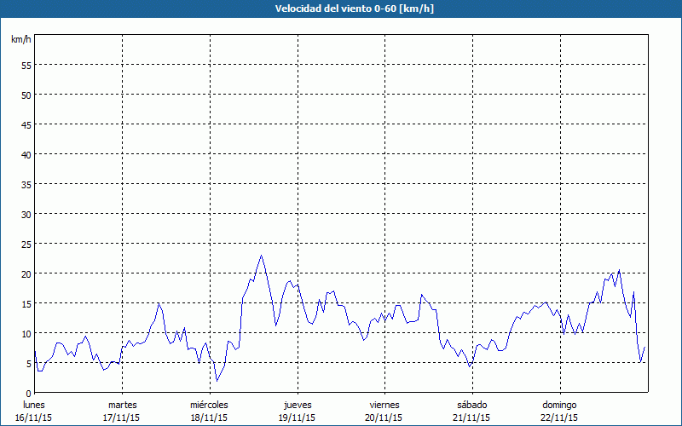
Task: Click the '40' value on the y-axis
Action: click(x=26, y=154)
